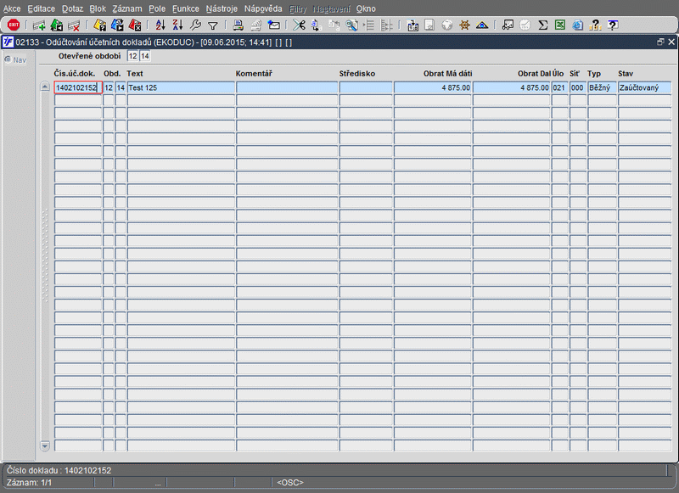Open the Blok menu
Screen dimensions: 679x493
[98, 8]
